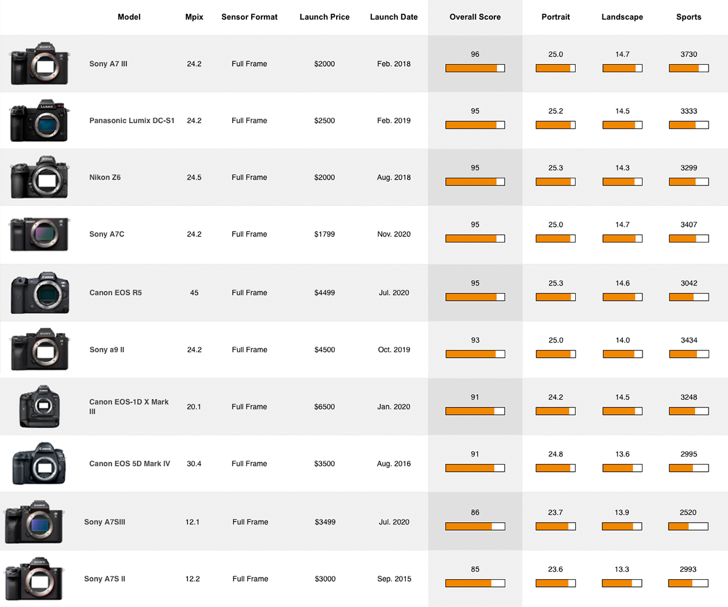Click the Sony A7S II sports score bar
Viewport: 728px width, 607px height.
click(689, 583)
